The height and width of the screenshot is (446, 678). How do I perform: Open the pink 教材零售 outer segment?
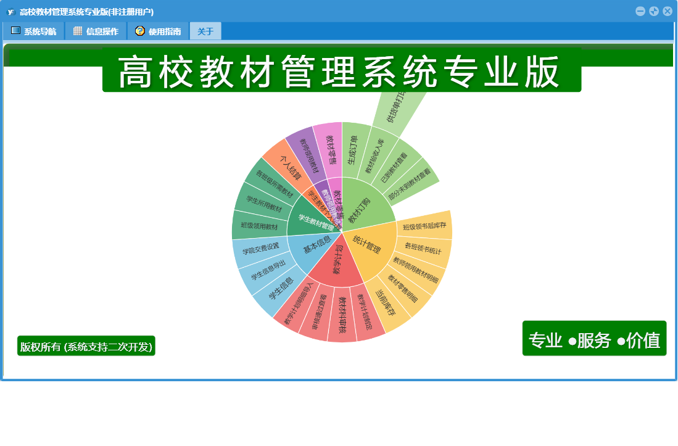[330, 151]
